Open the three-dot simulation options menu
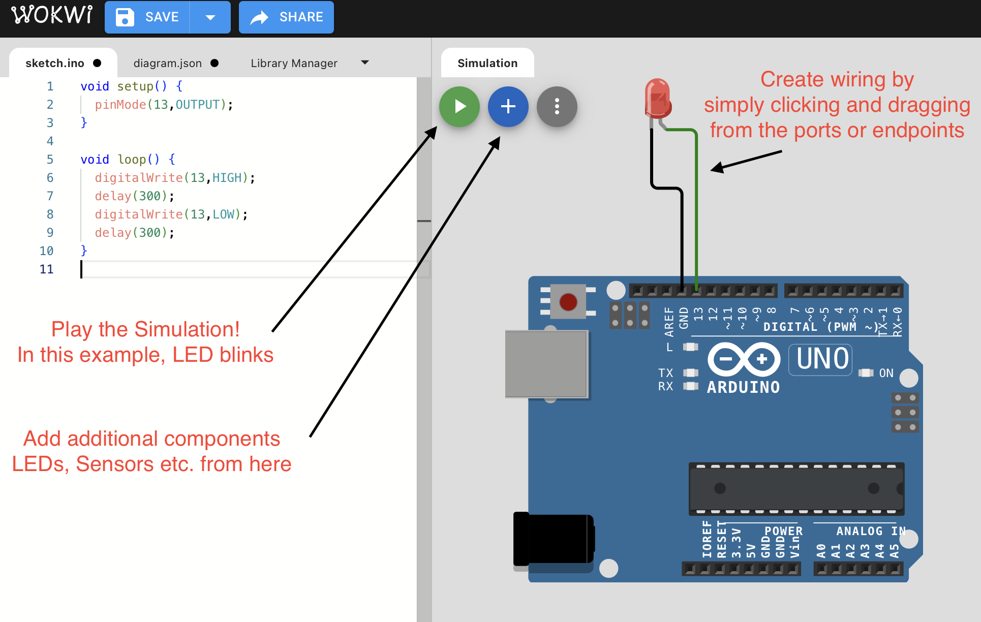 (557, 107)
